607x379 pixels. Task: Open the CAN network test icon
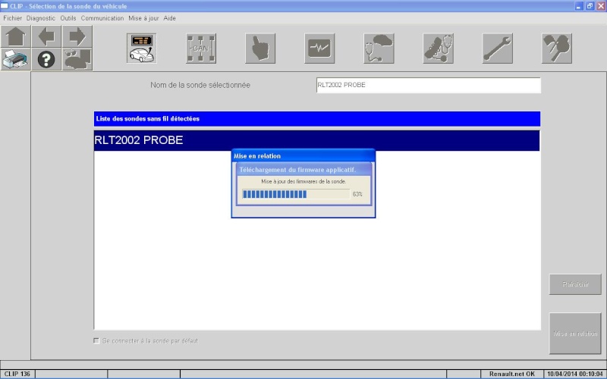pyautogui.click(x=201, y=49)
